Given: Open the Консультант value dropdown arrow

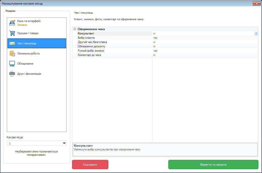Looking at the screenshot, I should pyautogui.click(x=256, y=33).
